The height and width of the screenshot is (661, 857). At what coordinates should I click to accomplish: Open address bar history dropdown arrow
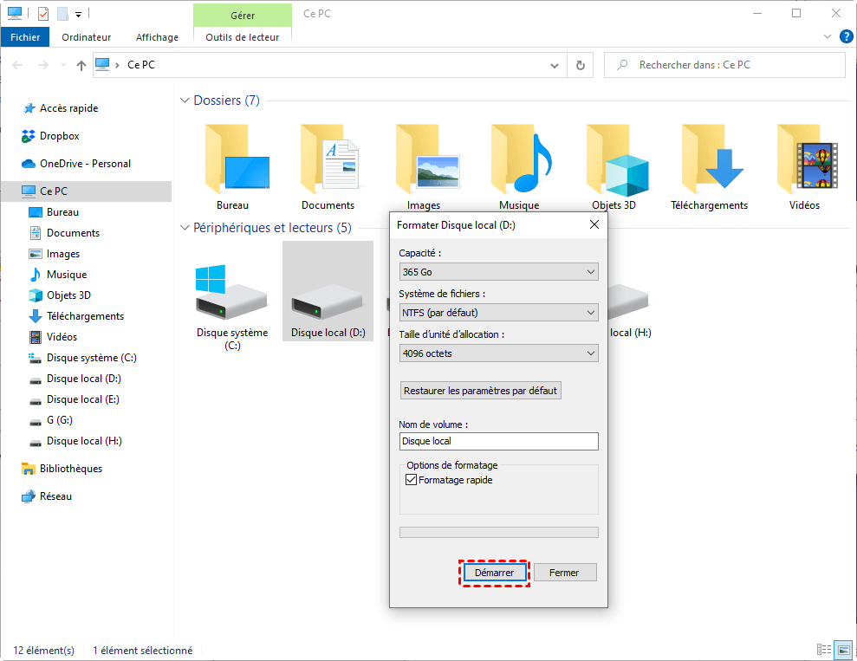click(555, 66)
